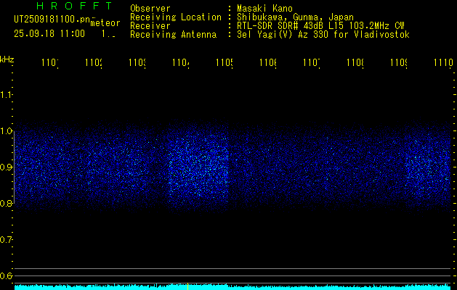
Task: Click the Observer label
Action: tap(150, 9)
